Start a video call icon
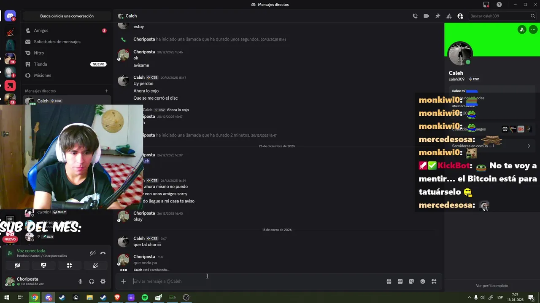Screen dimensions: 540x303 [x=427, y=16]
